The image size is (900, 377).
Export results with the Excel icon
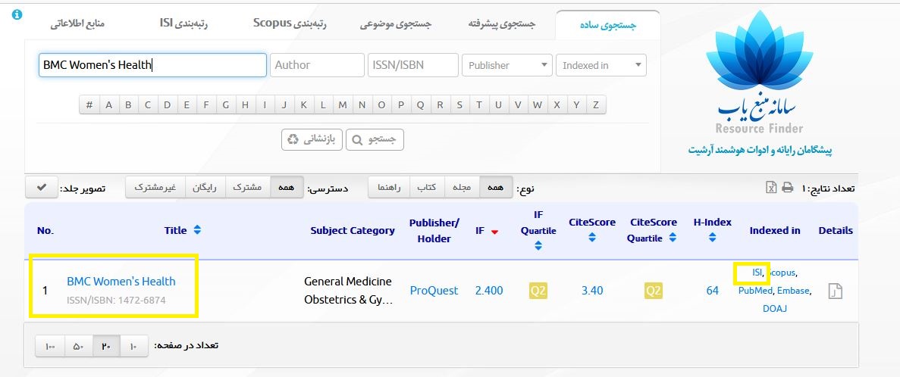point(771,188)
